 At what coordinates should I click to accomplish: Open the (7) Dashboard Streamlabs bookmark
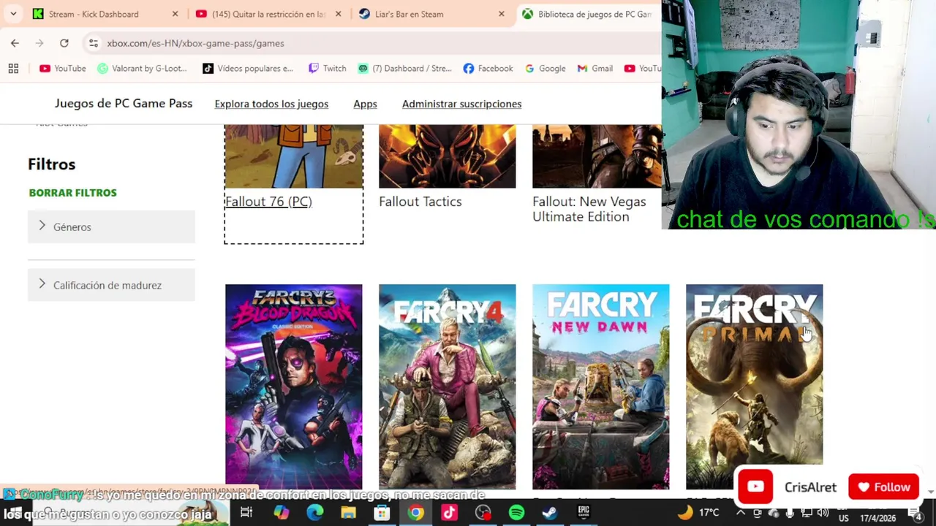coord(404,68)
